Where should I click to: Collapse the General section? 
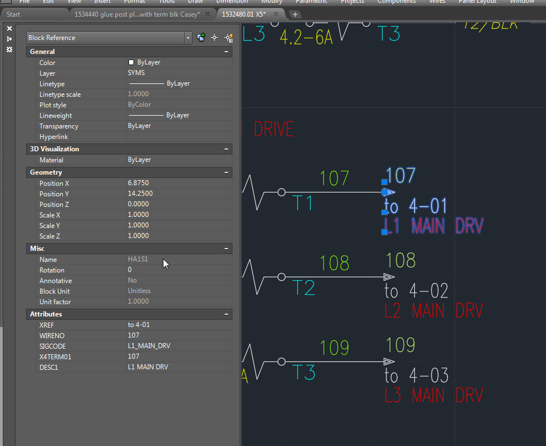(x=226, y=51)
